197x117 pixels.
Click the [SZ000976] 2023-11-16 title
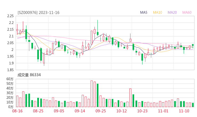[38, 13]
